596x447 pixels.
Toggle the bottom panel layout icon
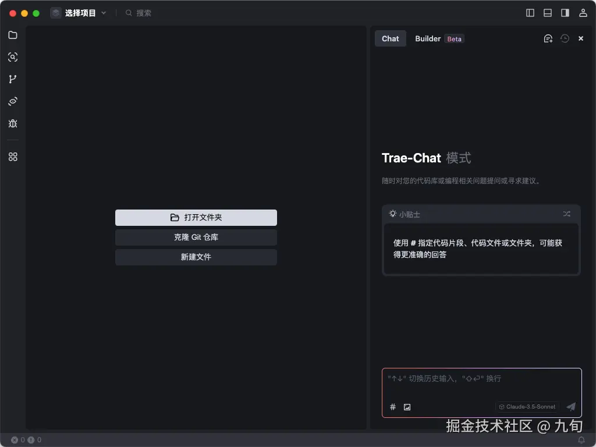[548, 13]
